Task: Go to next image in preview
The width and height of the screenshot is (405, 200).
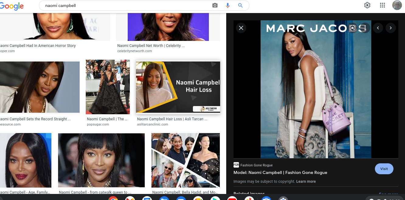Action: click(391, 28)
